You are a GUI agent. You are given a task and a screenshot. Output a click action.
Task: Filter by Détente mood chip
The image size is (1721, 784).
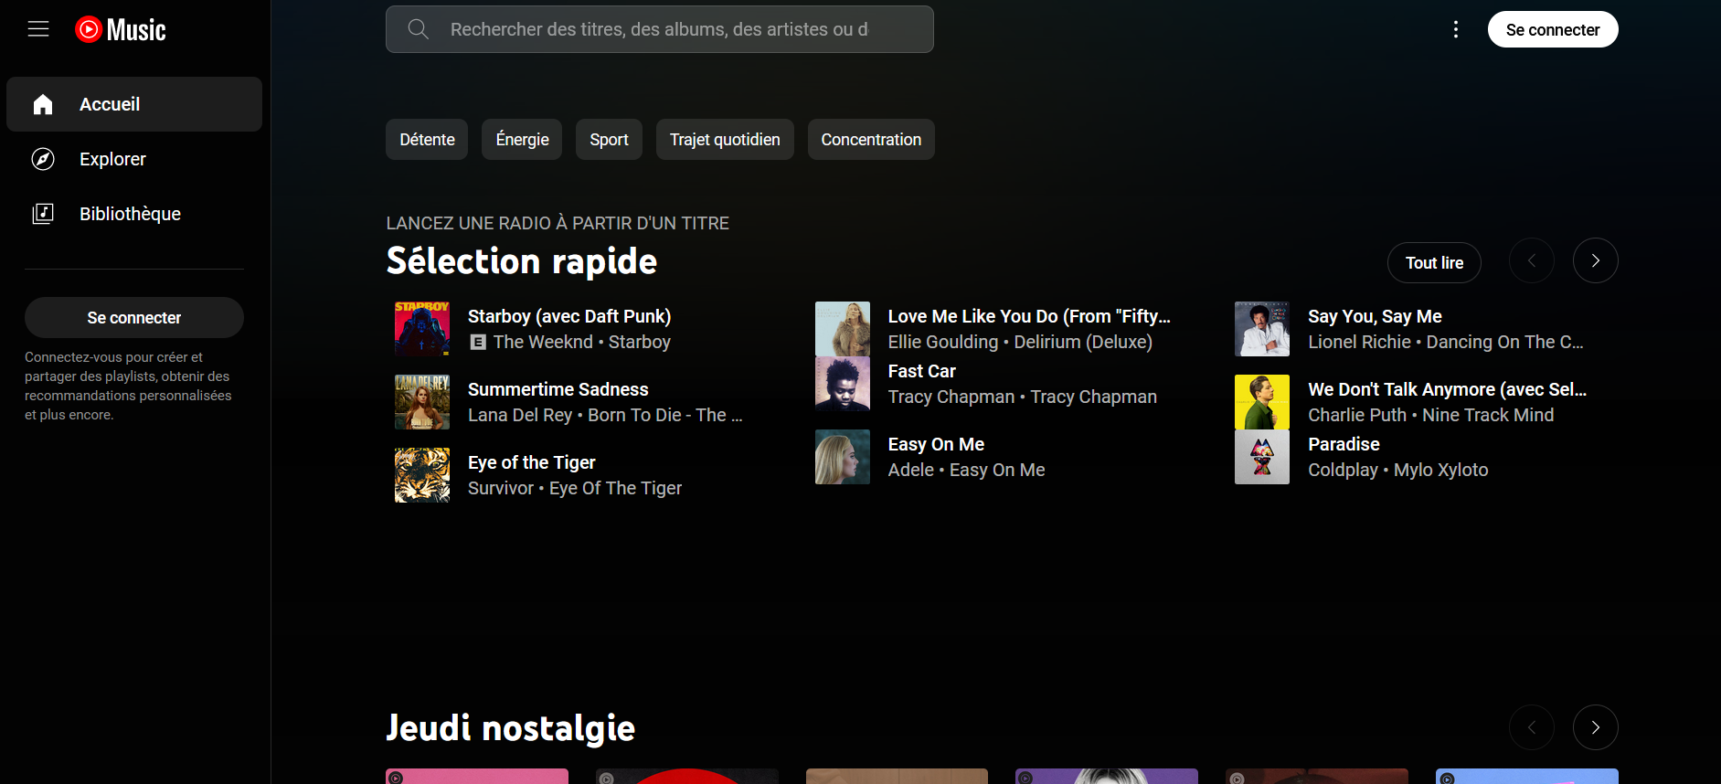click(x=427, y=140)
